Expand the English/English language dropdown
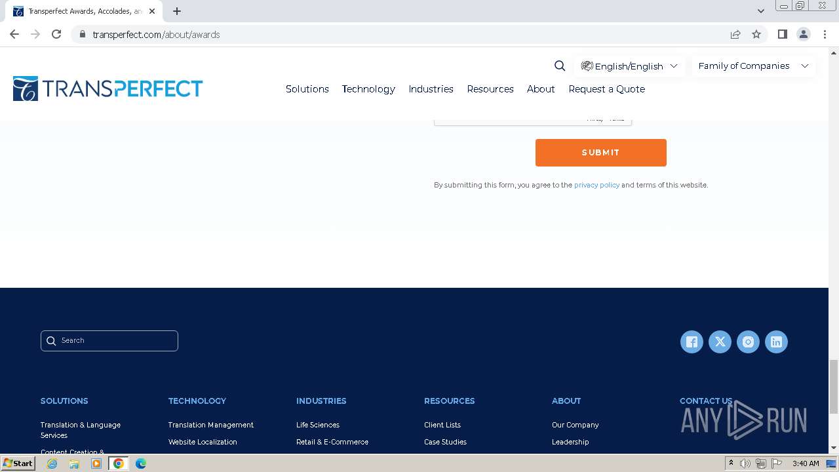 tap(629, 66)
